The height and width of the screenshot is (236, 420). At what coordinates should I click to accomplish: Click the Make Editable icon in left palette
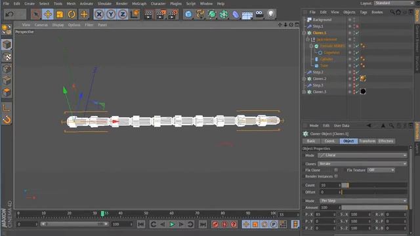pyautogui.click(x=7, y=29)
